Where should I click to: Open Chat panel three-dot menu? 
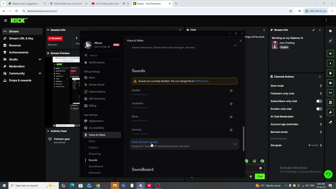(x=264, y=30)
